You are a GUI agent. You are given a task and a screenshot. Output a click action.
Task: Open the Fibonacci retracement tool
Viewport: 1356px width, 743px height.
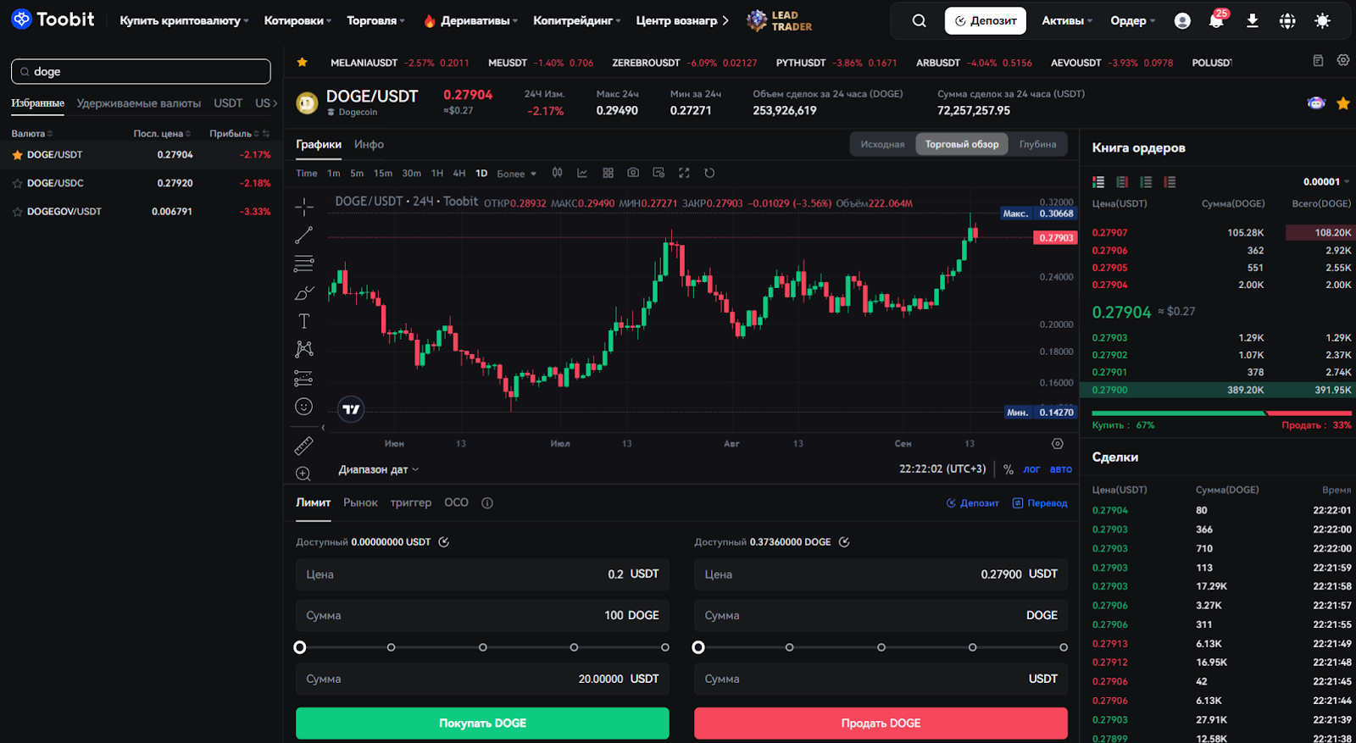pos(303,263)
